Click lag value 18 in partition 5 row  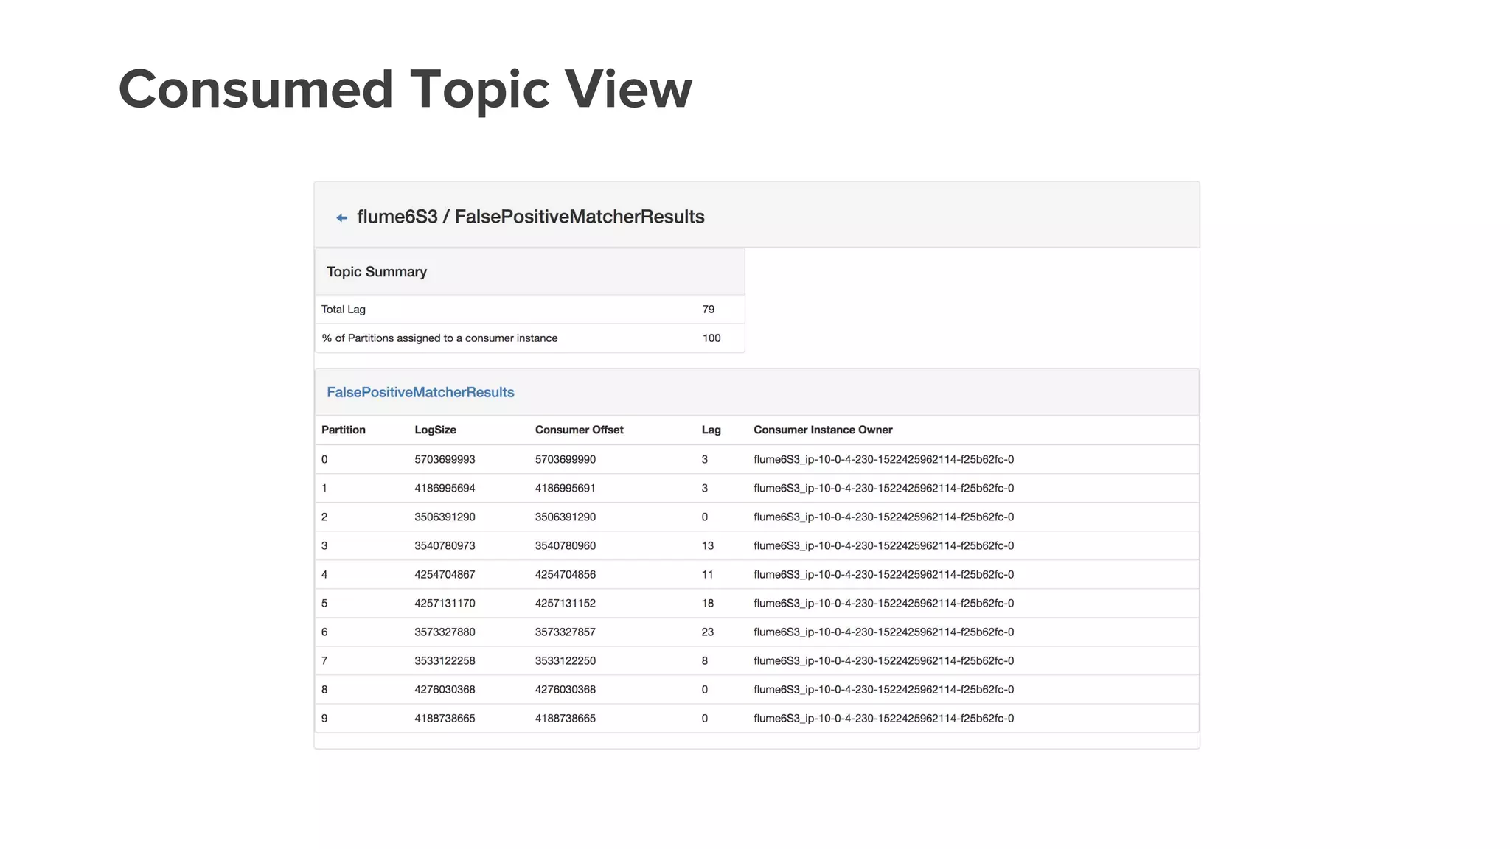[707, 603]
